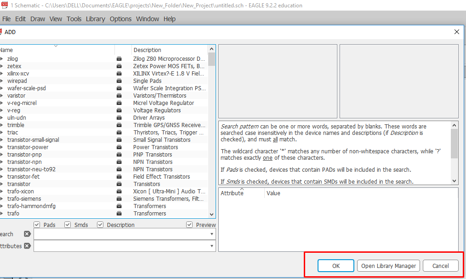Open the File menu

pyautogui.click(x=6, y=19)
